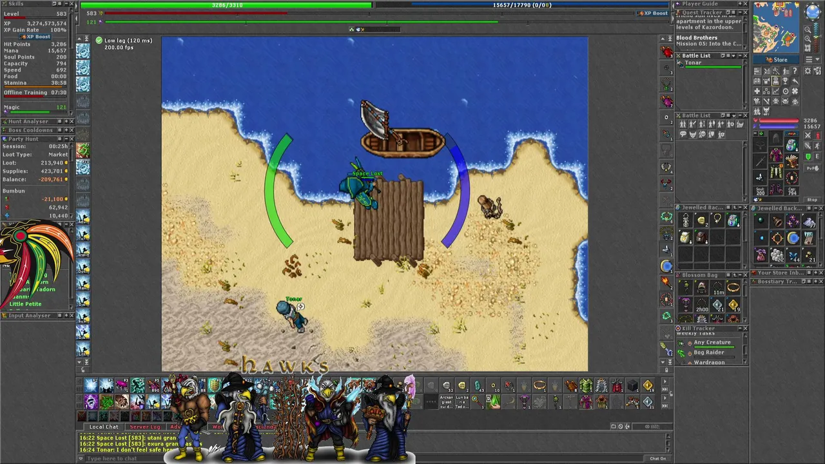The width and height of the screenshot is (825, 464).
Task: Click the first spell icon in bottom action bar
Action: [91, 385]
